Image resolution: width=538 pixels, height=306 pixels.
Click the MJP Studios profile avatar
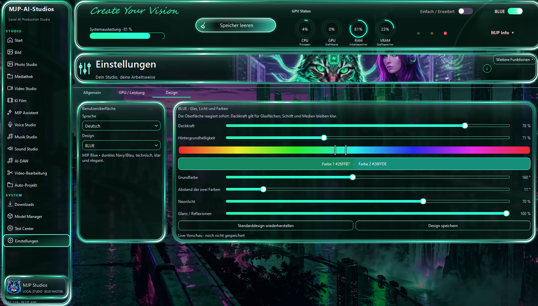(14, 287)
